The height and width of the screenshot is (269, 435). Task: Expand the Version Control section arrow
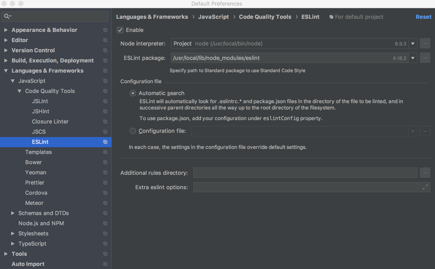6,50
